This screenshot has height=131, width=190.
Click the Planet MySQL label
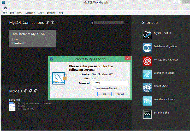pos(162,86)
